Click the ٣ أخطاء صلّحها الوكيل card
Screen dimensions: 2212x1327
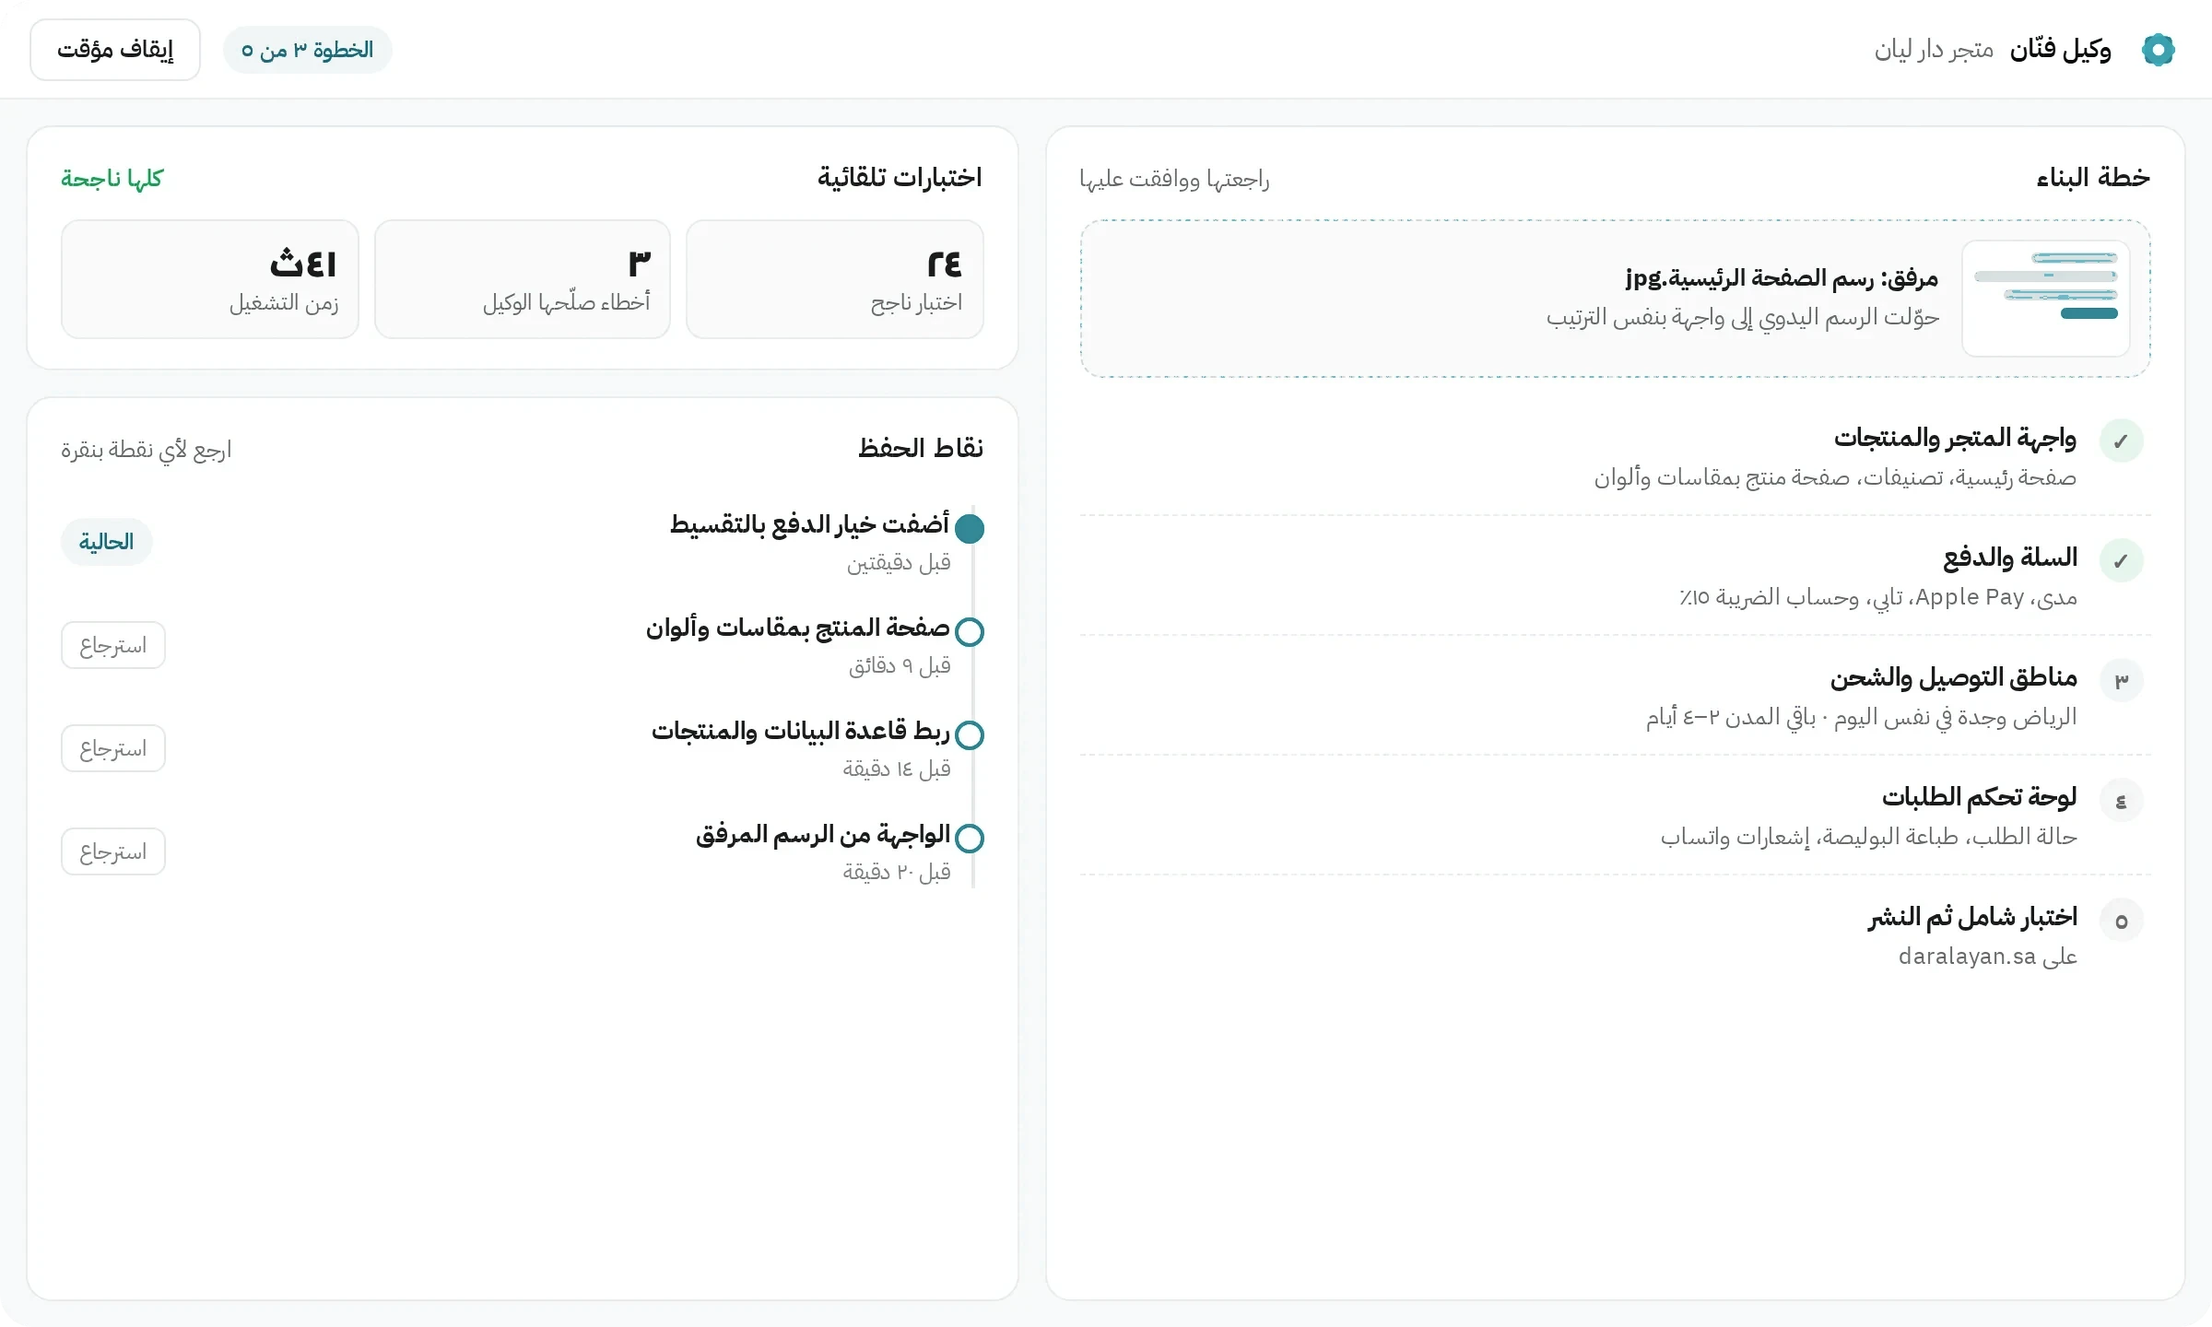[523, 279]
